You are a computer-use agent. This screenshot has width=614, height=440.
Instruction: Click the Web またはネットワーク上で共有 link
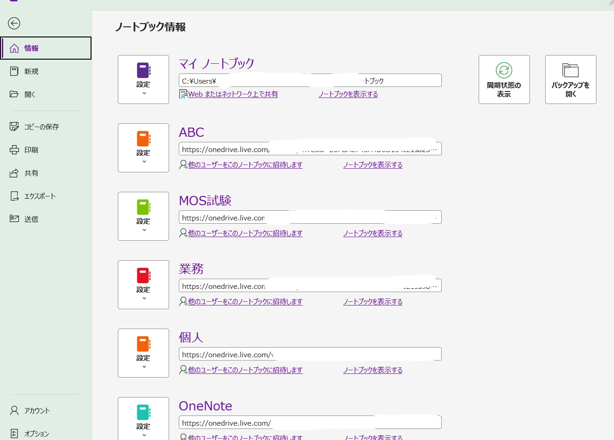pos(231,94)
